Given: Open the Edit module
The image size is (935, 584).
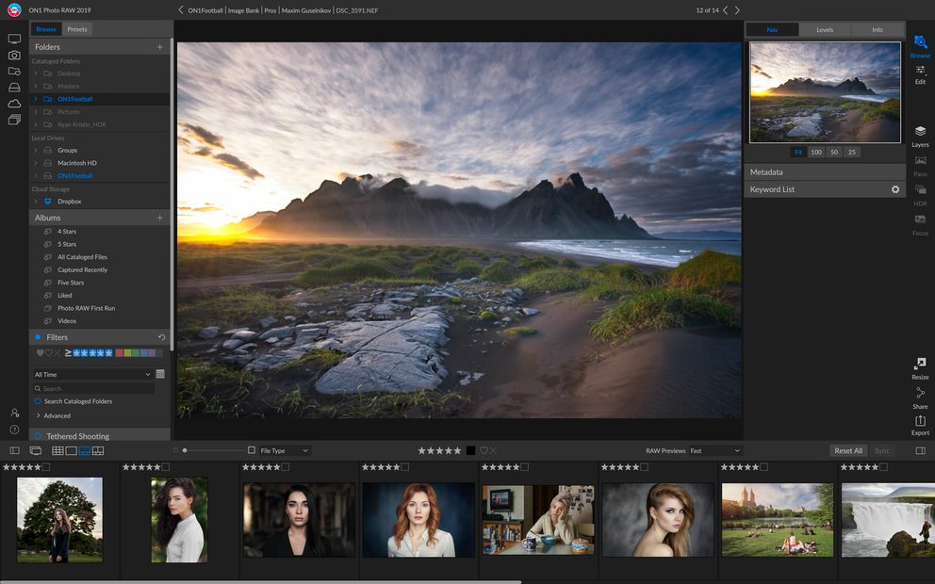Looking at the screenshot, I should 920,73.
